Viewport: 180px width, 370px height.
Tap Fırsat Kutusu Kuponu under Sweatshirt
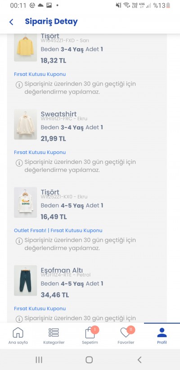[40, 152]
